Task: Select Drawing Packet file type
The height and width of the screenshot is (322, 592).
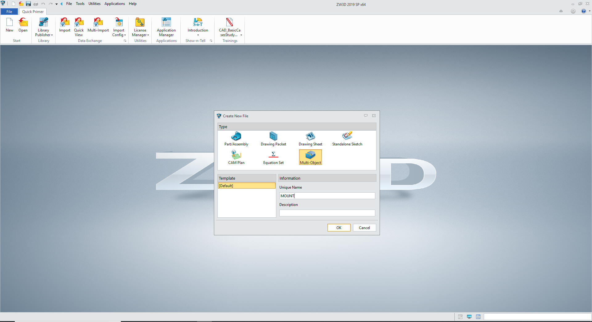Action: (x=273, y=139)
